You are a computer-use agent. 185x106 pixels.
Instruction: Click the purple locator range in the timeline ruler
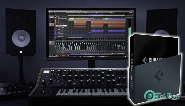click(x=97, y=15)
